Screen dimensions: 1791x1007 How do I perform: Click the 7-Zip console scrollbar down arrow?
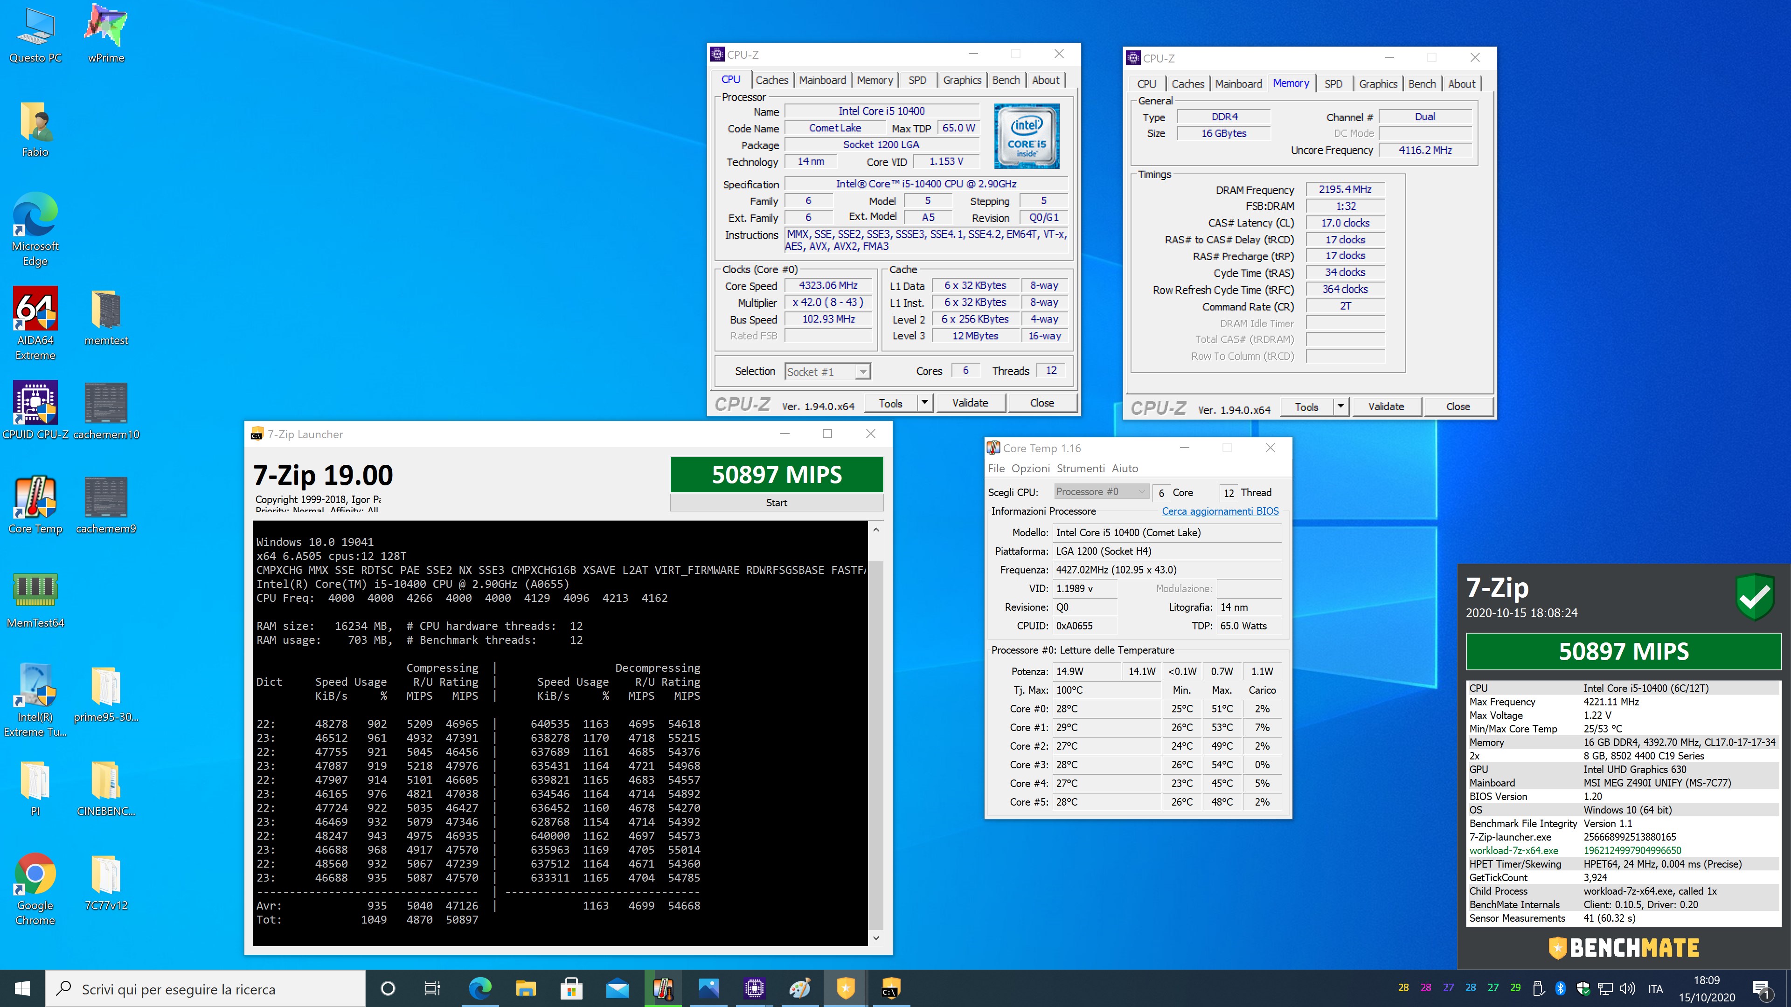coord(876,938)
